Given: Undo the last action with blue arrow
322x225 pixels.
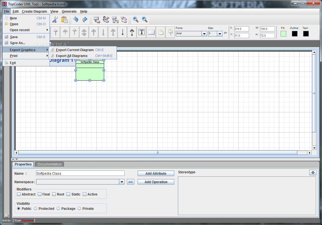Looking at the screenshot, I should pyautogui.click(x=75, y=20).
